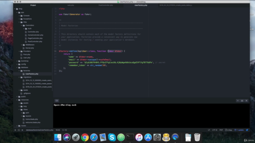Image resolution: width=255 pixels, height=143 pixels.
Task: Open Safari from the dock
Action: tap(94, 137)
